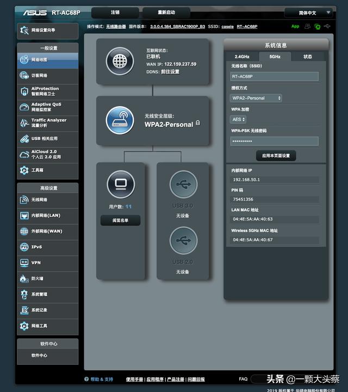Focus the 无线名称 SSID input field

pos(275,77)
